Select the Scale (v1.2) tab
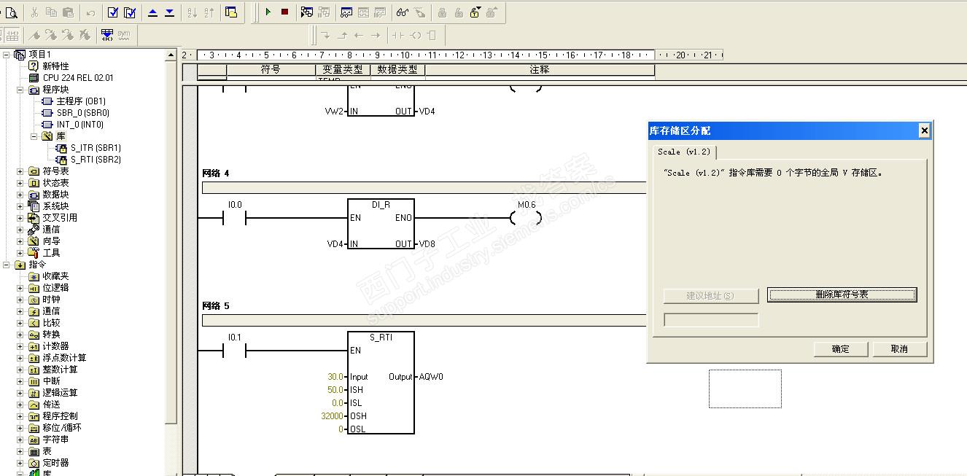 coord(683,152)
